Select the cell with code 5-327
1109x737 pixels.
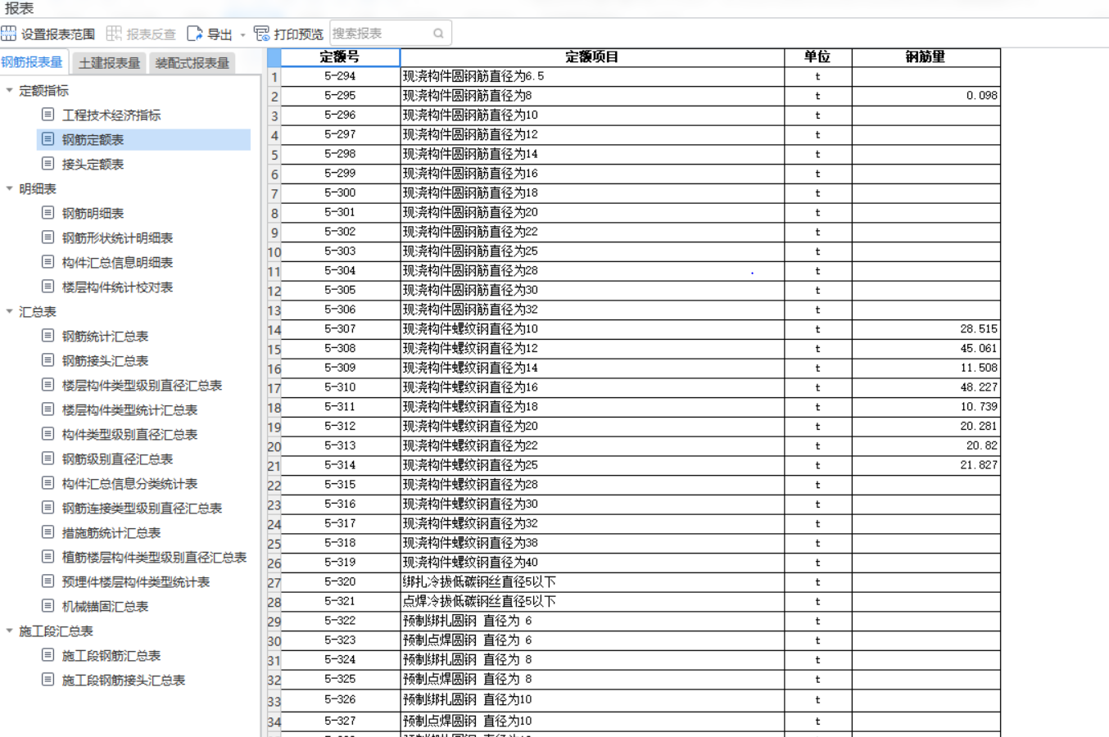pyautogui.click(x=340, y=721)
